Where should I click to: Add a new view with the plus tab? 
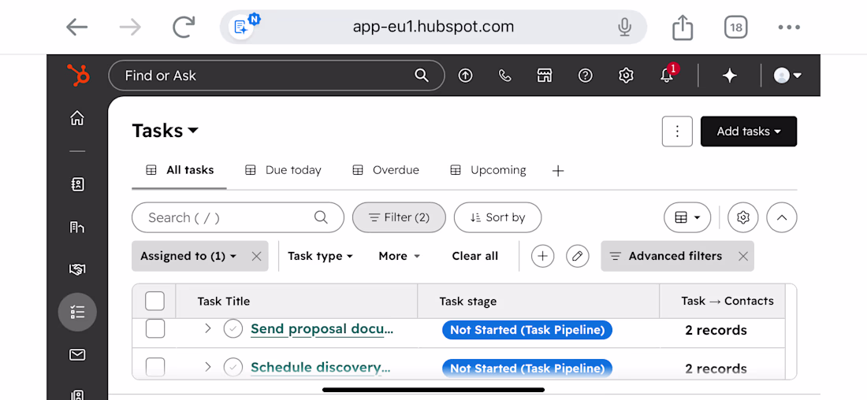[x=558, y=171]
